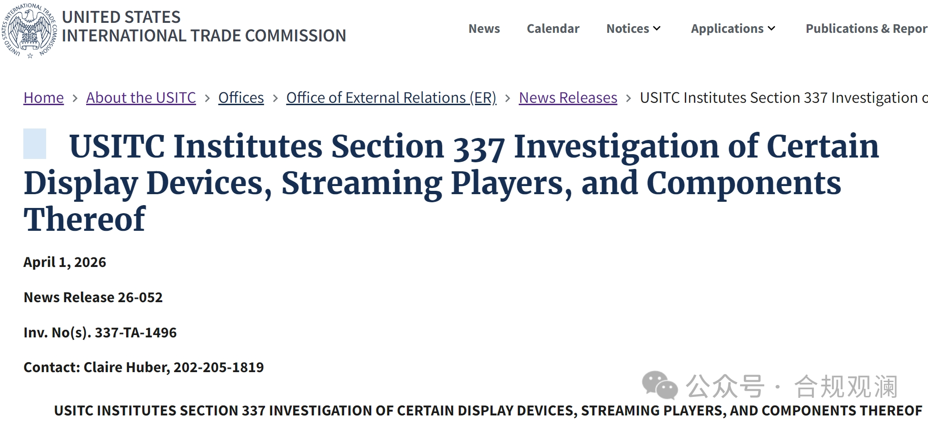The width and height of the screenshot is (928, 424).
Task: Click the WeChat logo in the watermark
Action: tap(660, 385)
